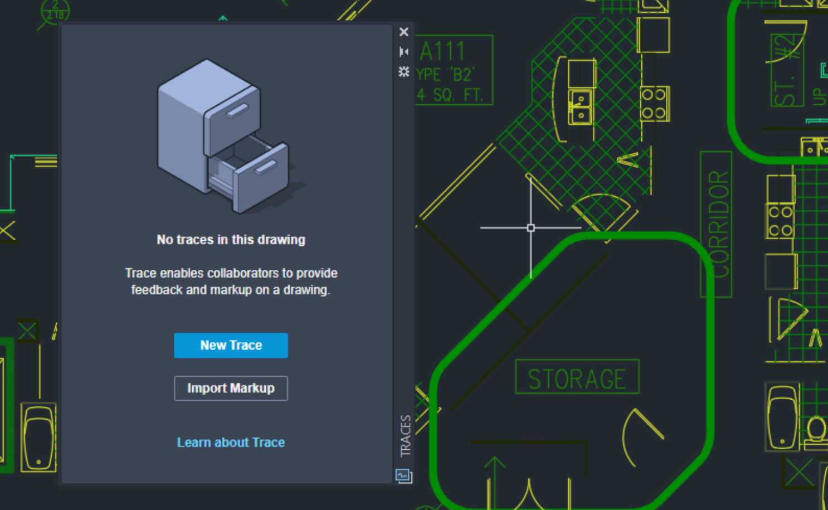Select the CORRIDOR label in drawing
Image resolution: width=828 pixels, height=510 pixels.
click(716, 224)
